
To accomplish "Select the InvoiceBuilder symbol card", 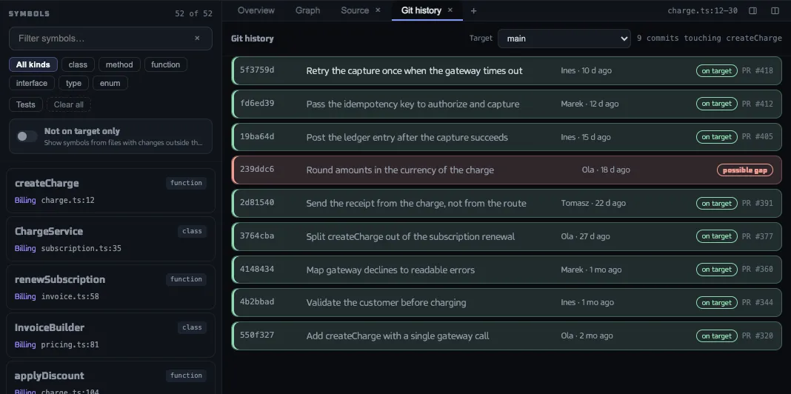I will coord(110,335).
